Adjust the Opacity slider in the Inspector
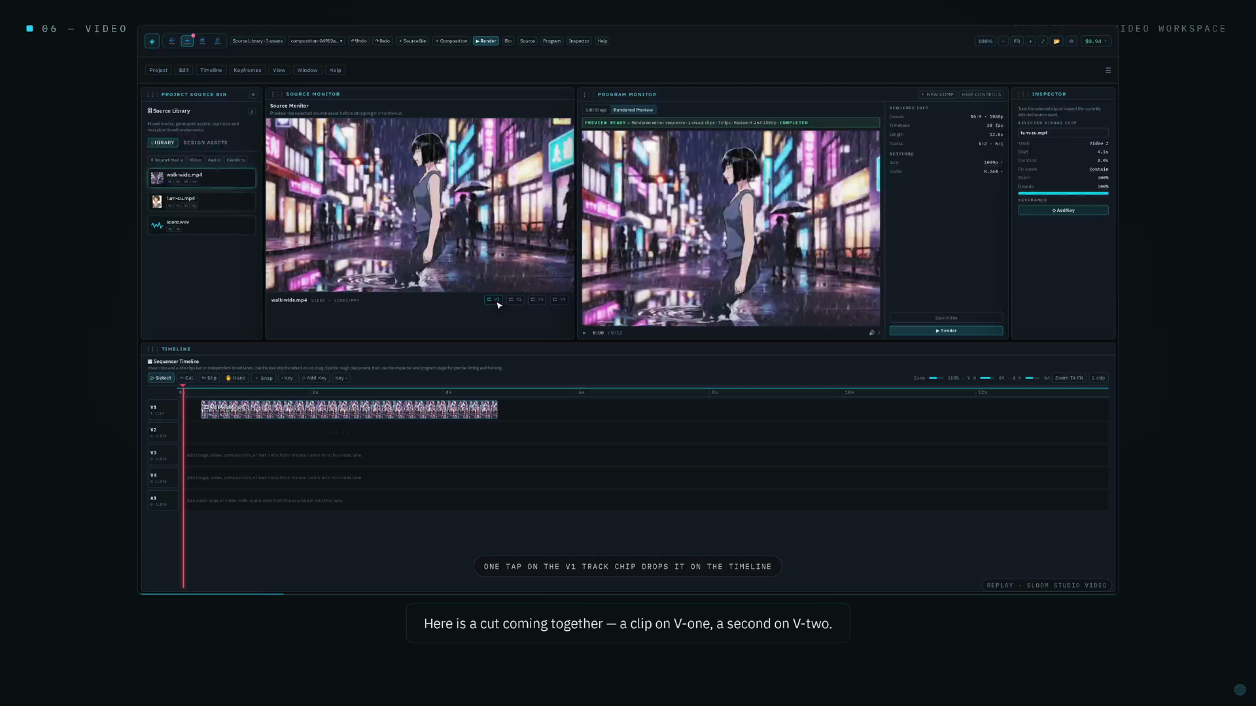The height and width of the screenshot is (706, 1256). pyautogui.click(x=1063, y=193)
